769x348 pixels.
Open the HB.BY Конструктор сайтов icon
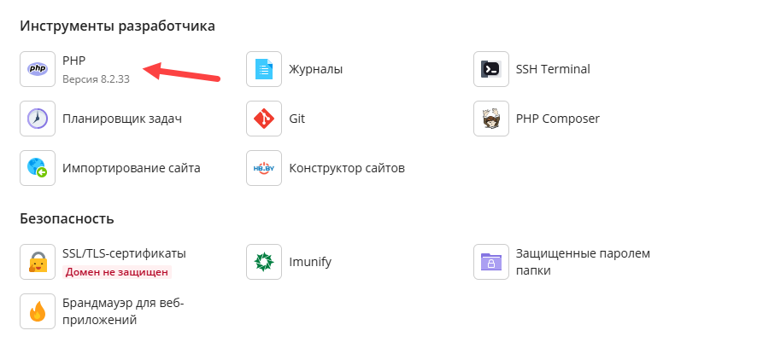[264, 168]
